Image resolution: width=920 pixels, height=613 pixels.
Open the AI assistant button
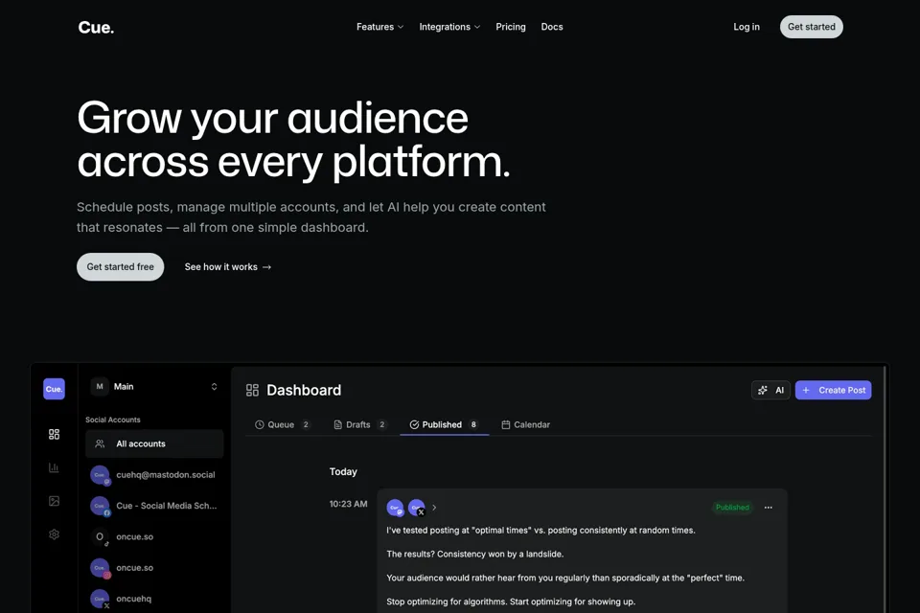(770, 390)
